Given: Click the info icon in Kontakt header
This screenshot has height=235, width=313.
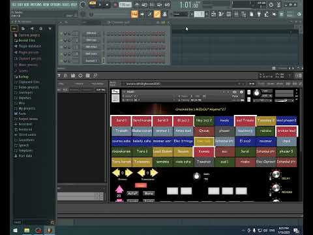Looking at the screenshot, I should 241,92.
